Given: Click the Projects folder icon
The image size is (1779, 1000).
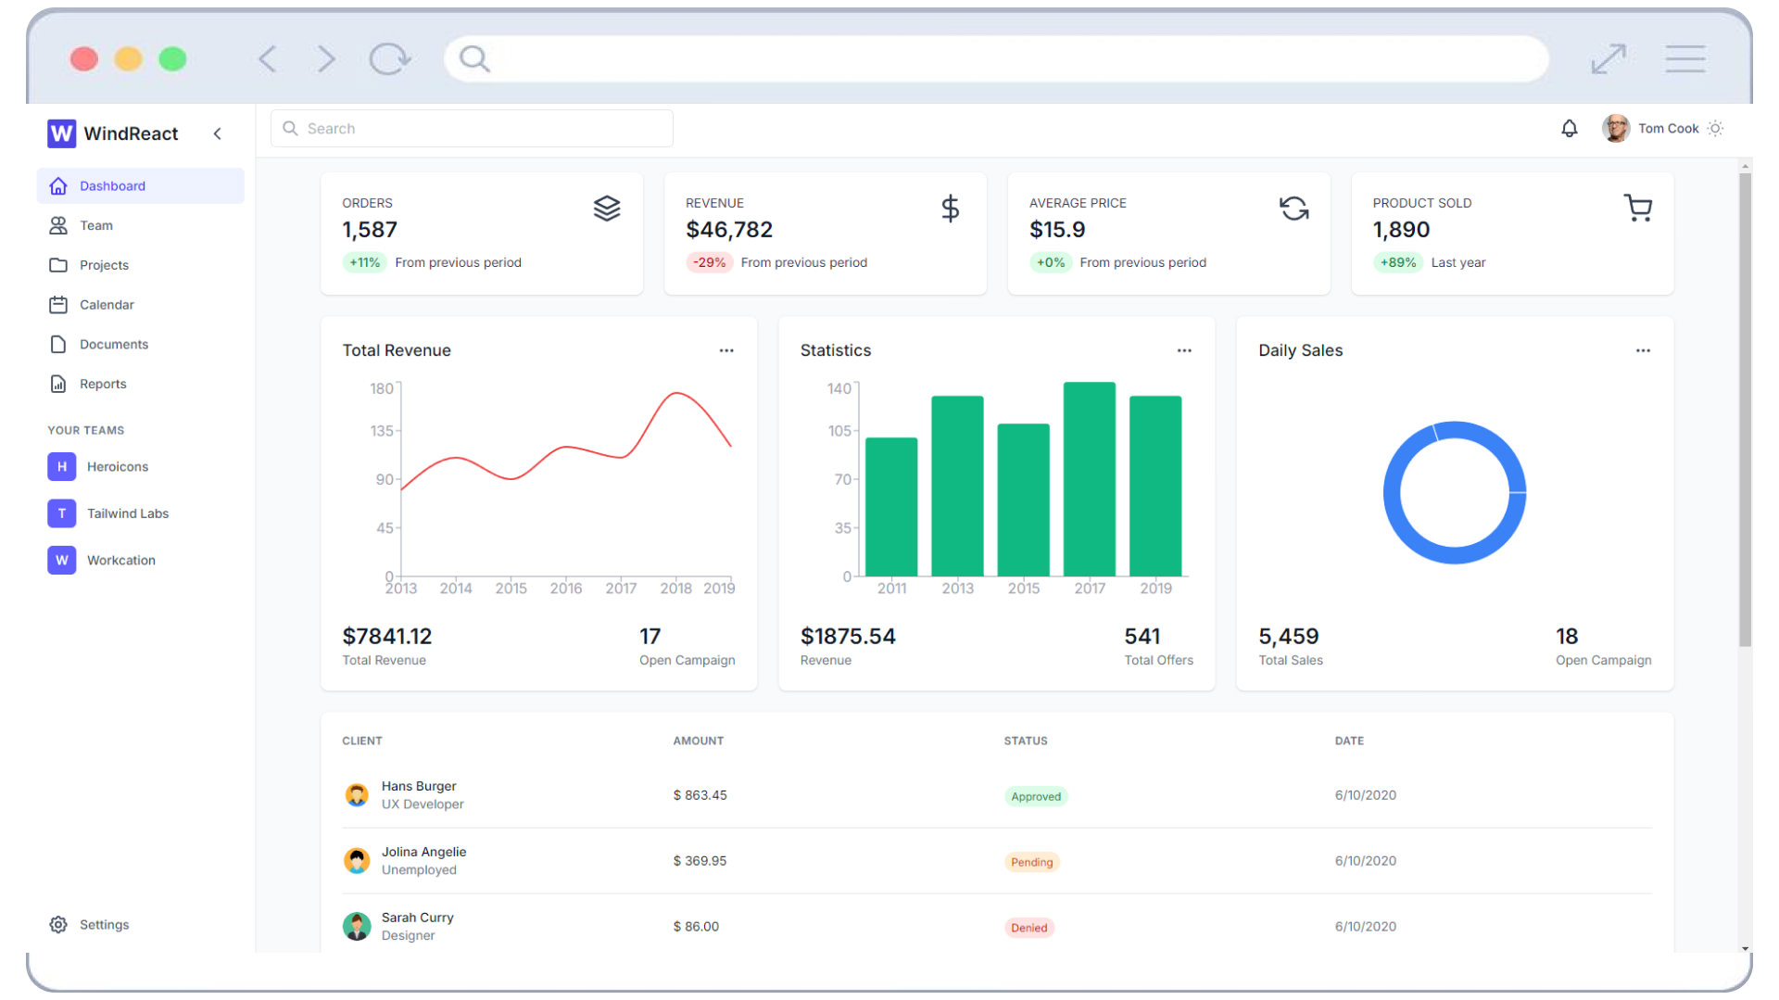Looking at the screenshot, I should click(58, 265).
